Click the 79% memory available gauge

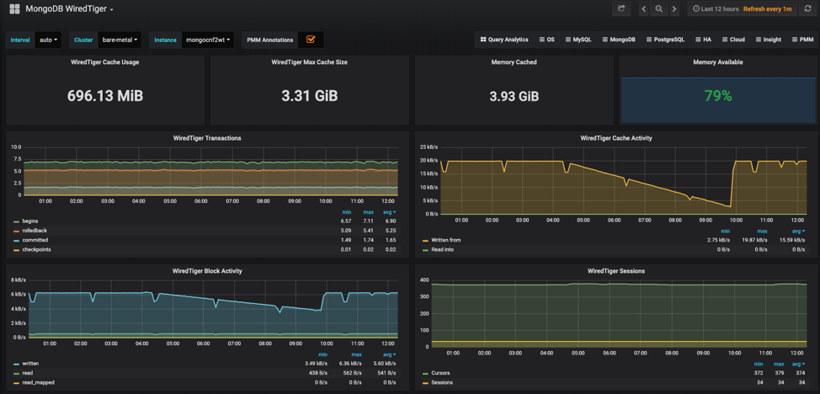click(718, 96)
